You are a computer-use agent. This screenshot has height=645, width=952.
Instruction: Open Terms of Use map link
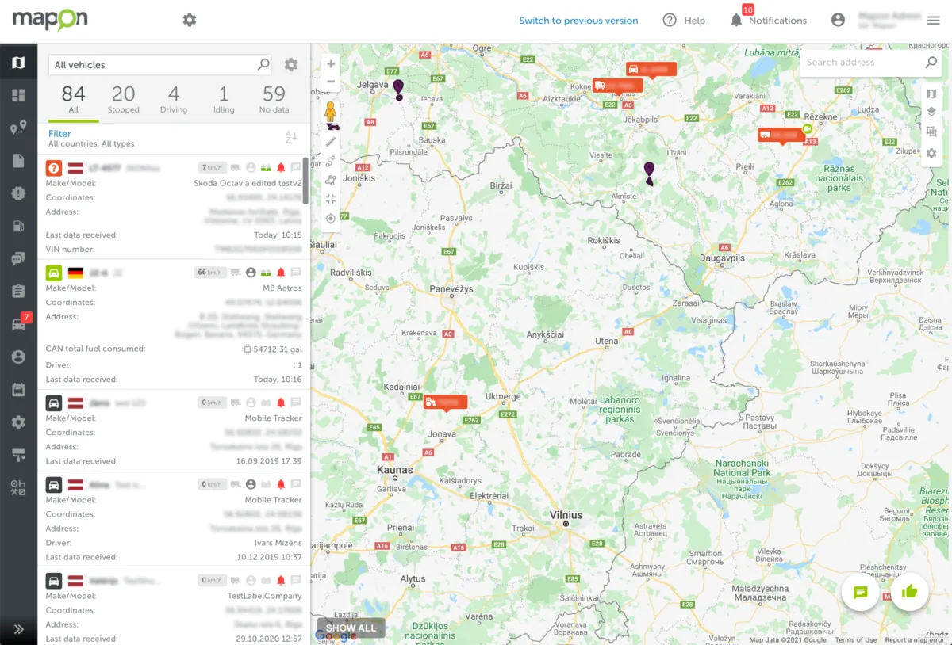855,640
